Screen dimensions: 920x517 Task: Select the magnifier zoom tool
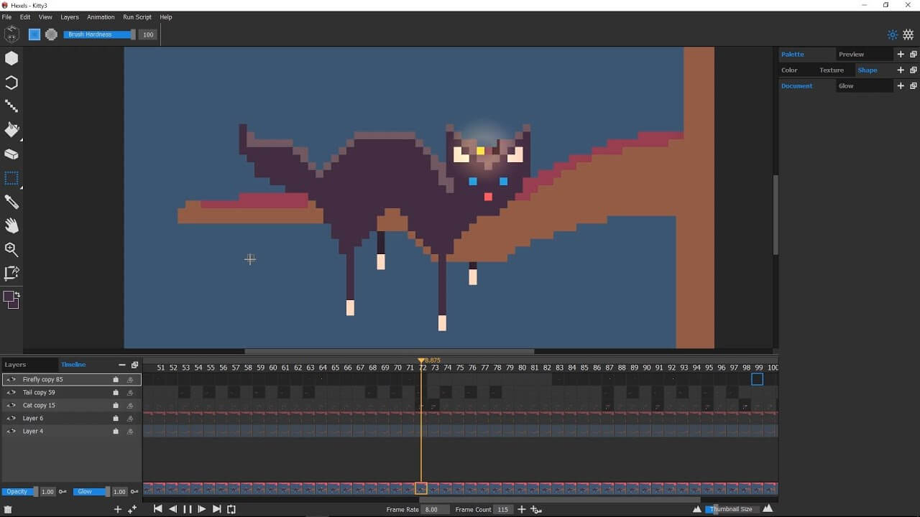(11, 249)
